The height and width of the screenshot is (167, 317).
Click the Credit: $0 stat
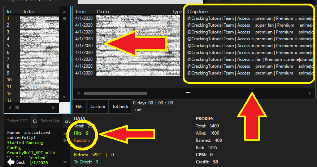207,162
